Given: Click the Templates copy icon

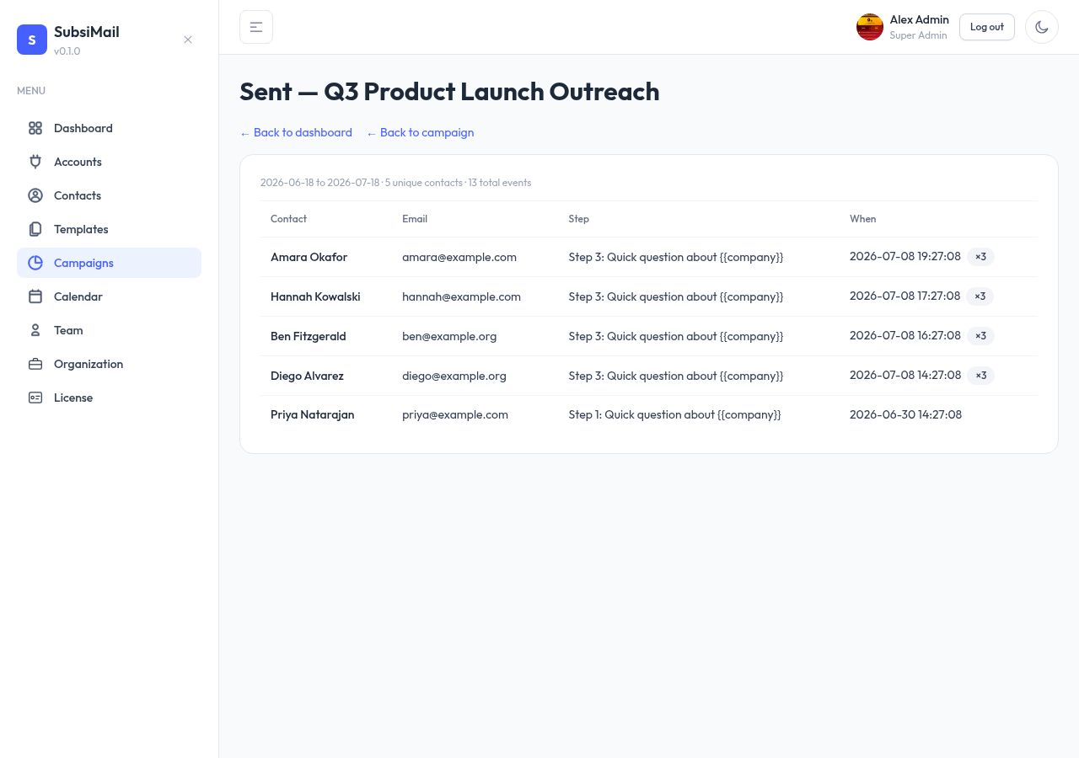Looking at the screenshot, I should 35,229.
